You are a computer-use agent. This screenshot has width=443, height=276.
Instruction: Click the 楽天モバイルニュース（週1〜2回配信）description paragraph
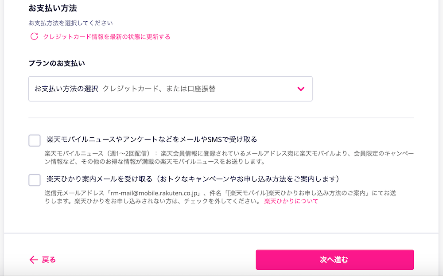pos(229,157)
